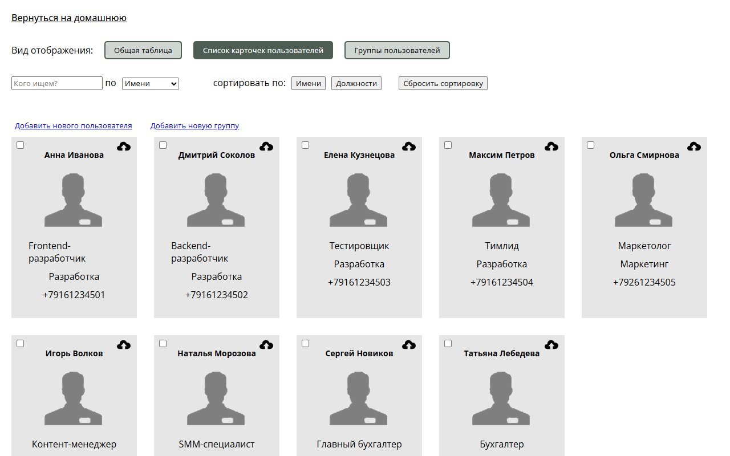Viewport: 730px width, 456px height.
Task: Click cloud upload icon on Игорь Волков card
Action: click(124, 345)
